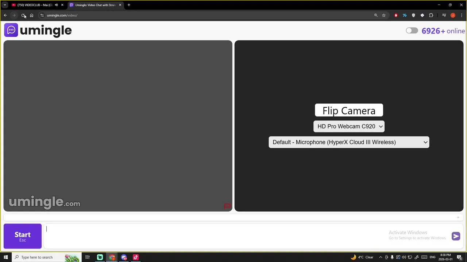467x262 pixels.
Task: Open site information icon in address bar
Action: tap(42, 15)
